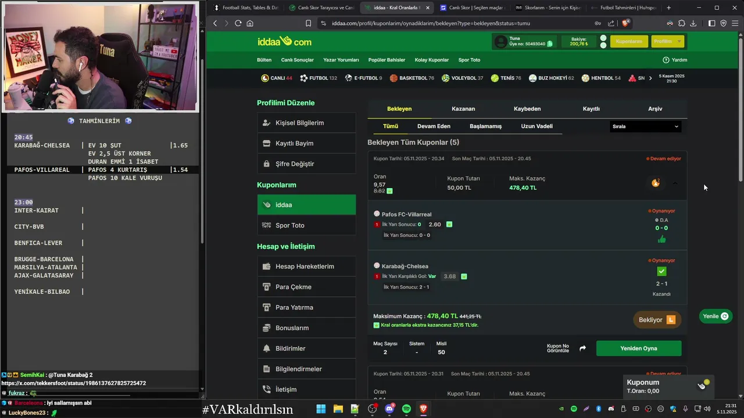Filter coupons by Başlamamış

pyautogui.click(x=485, y=126)
